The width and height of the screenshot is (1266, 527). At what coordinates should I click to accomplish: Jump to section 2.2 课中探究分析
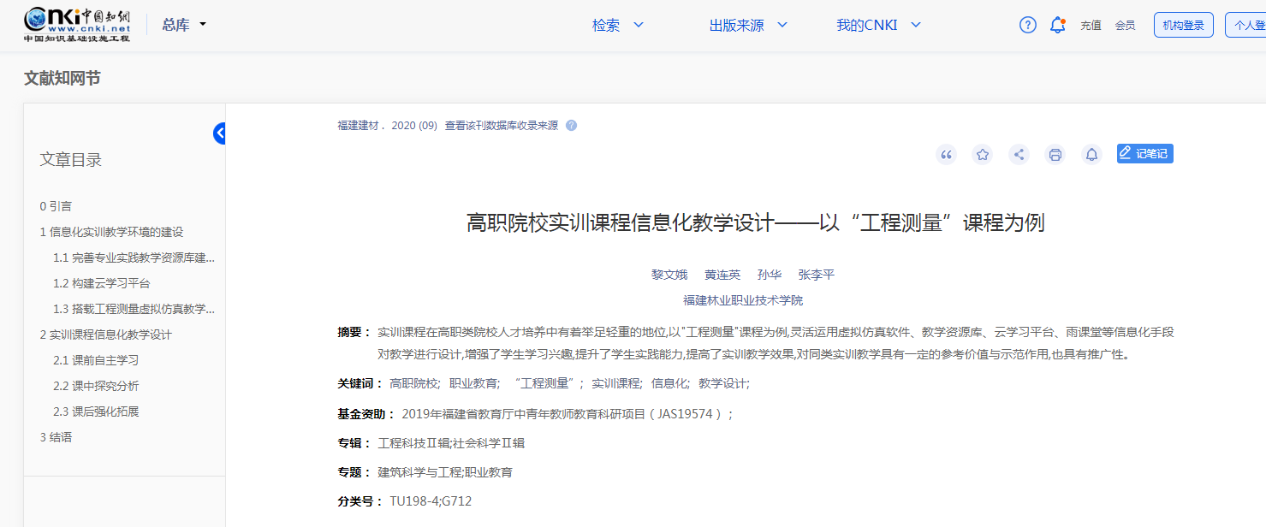pos(96,386)
